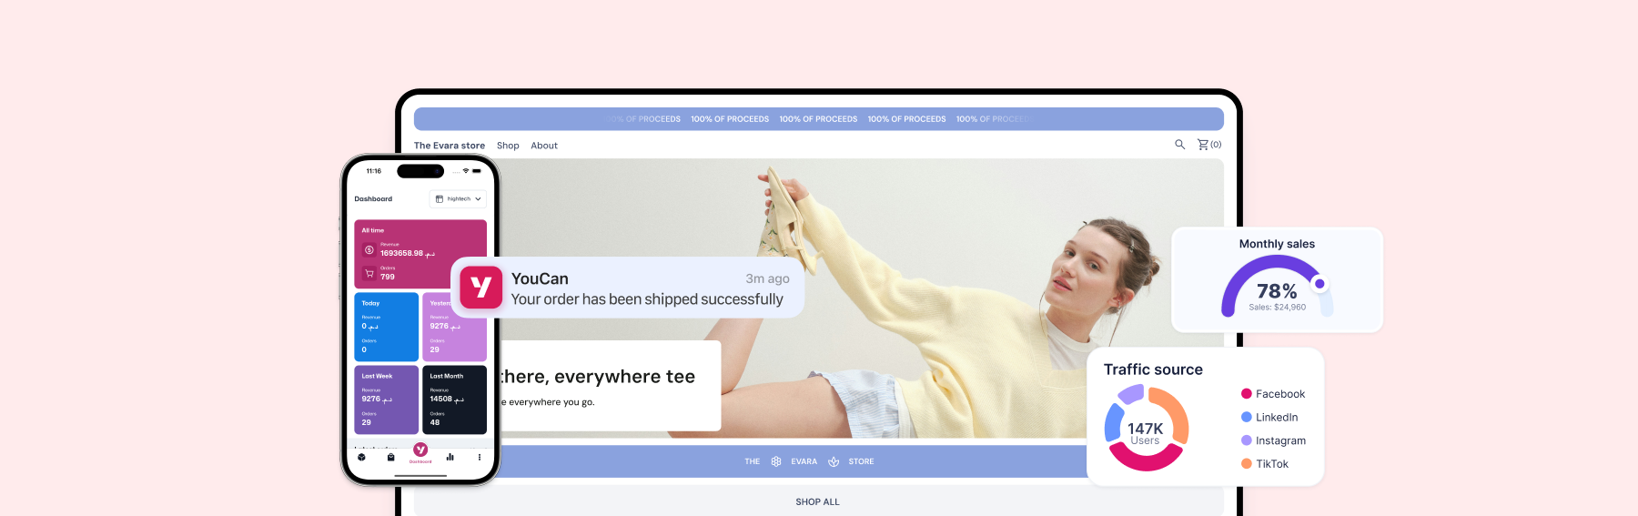Click the store icon in hightech selector
The image size is (1638, 516).
[x=439, y=198]
